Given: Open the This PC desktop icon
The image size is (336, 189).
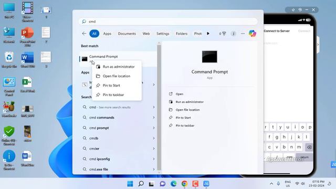Looking at the screenshot, I should (x=9, y=10).
